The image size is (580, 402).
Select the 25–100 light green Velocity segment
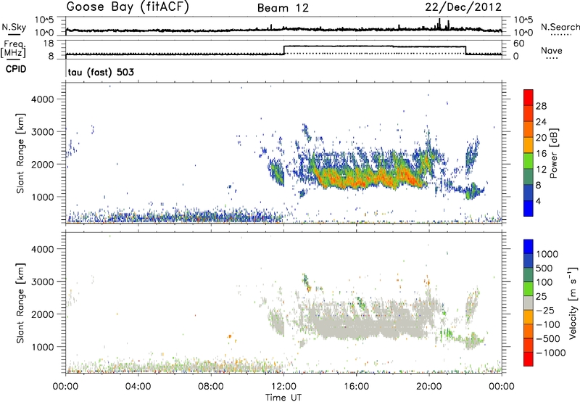pyautogui.click(x=529, y=289)
